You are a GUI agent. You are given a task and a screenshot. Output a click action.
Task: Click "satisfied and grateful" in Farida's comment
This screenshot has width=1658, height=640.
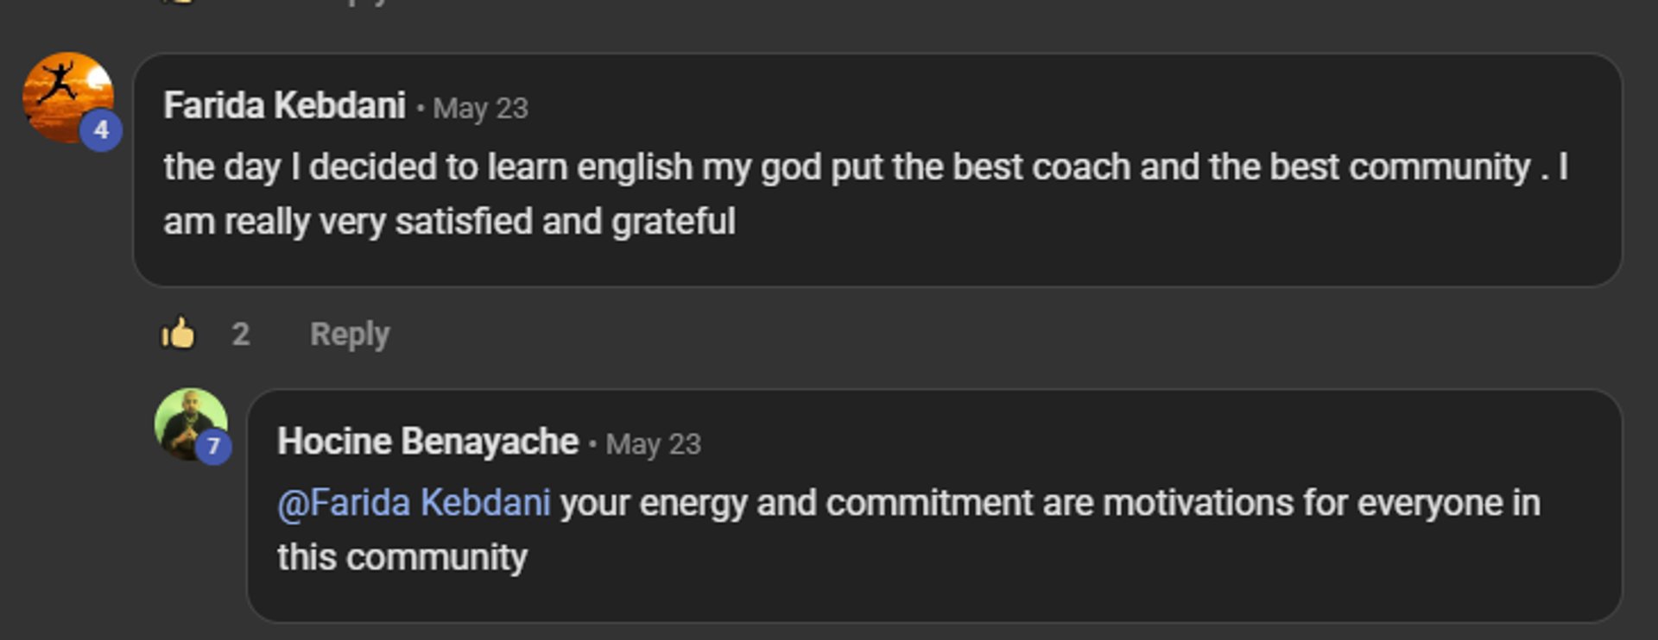(565, 222)
